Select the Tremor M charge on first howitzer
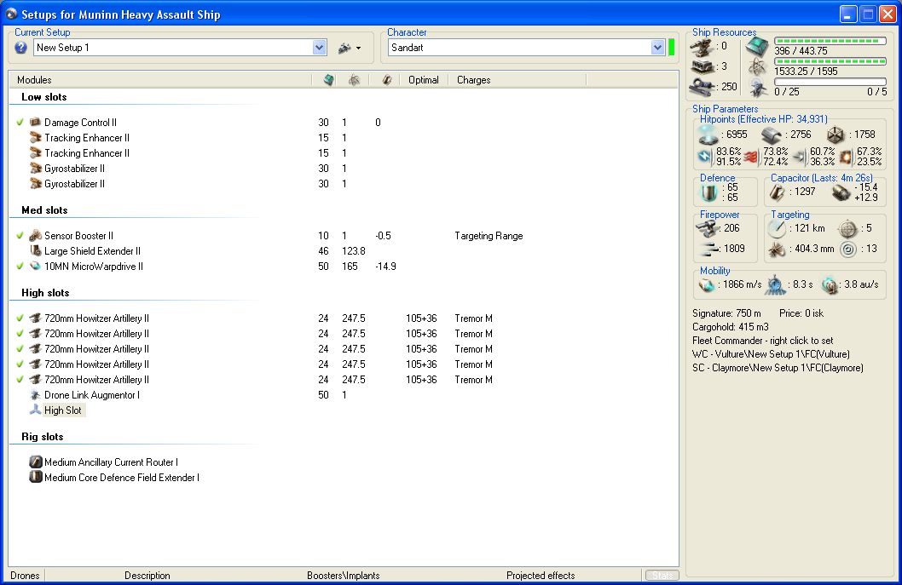 pyautogui.click(x=473, y=318)
